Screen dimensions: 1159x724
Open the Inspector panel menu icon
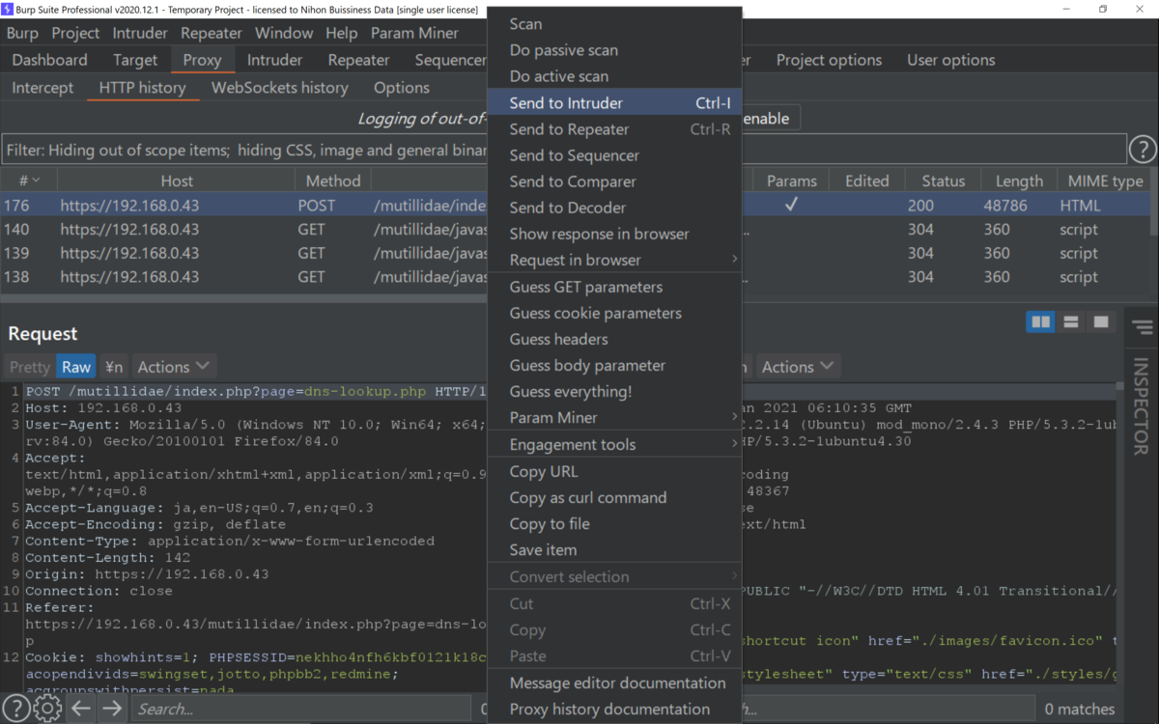(1144, 328)
